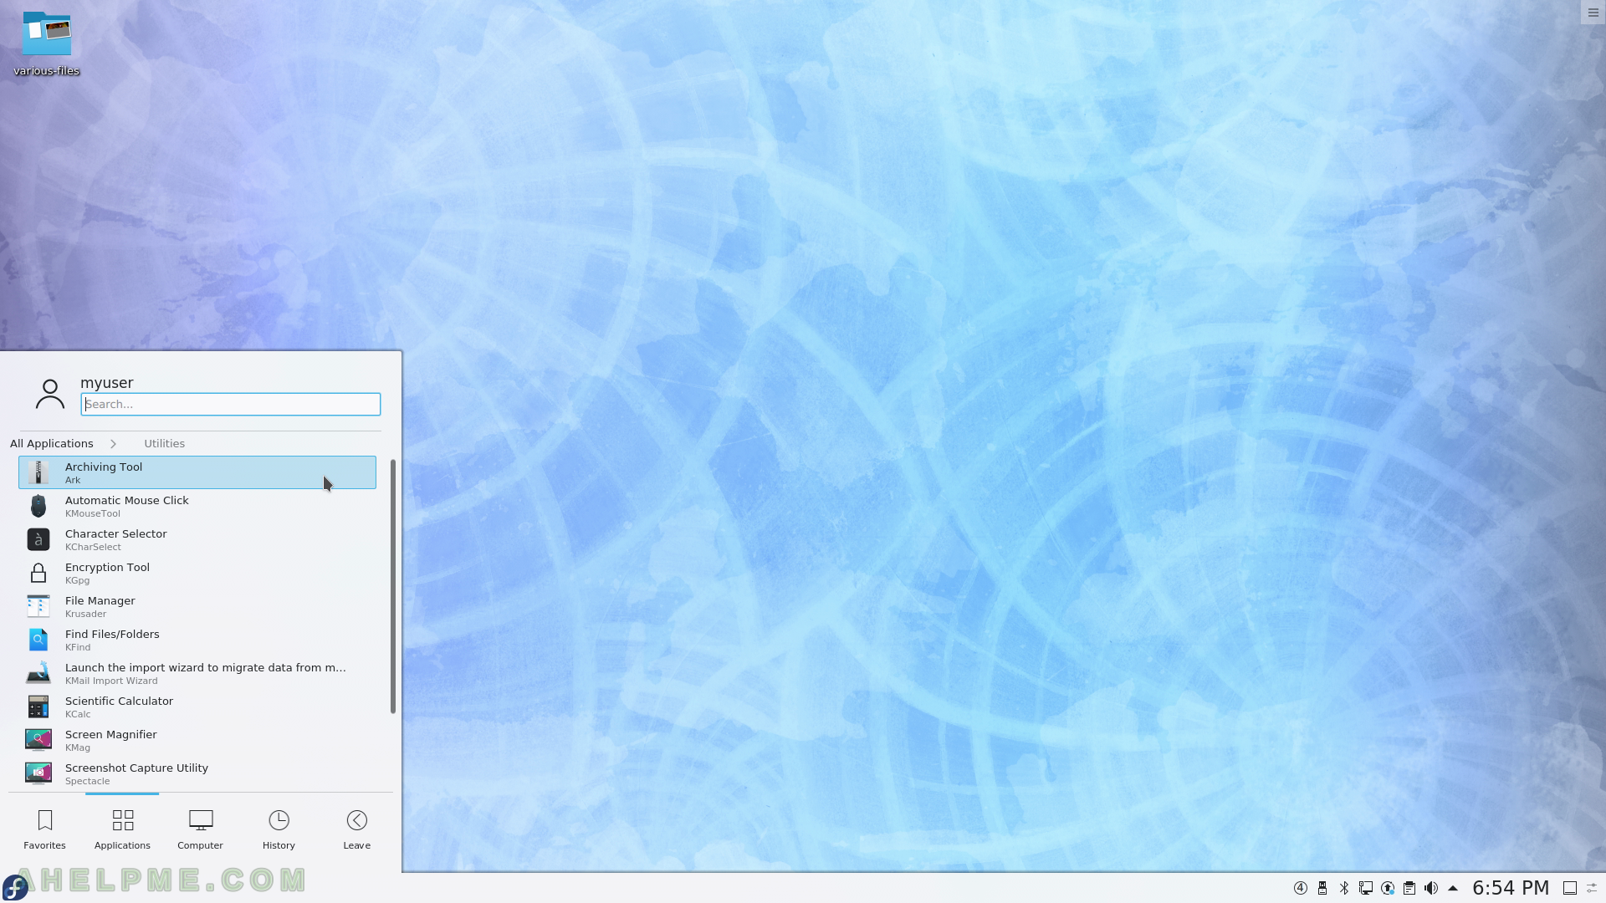Go back to All Applications breadcrumb
The width and height of the screenshot is (1606, 903).
pos(52,444)
